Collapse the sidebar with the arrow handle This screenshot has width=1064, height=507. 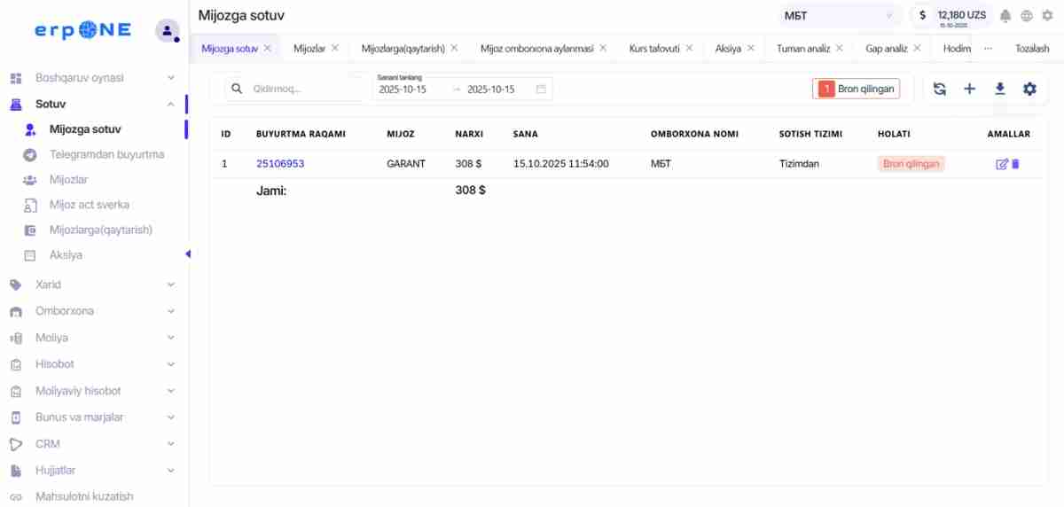(187, 254)
